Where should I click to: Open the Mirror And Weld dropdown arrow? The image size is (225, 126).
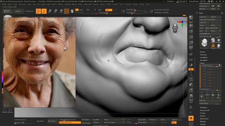click(x=123, y=122)
